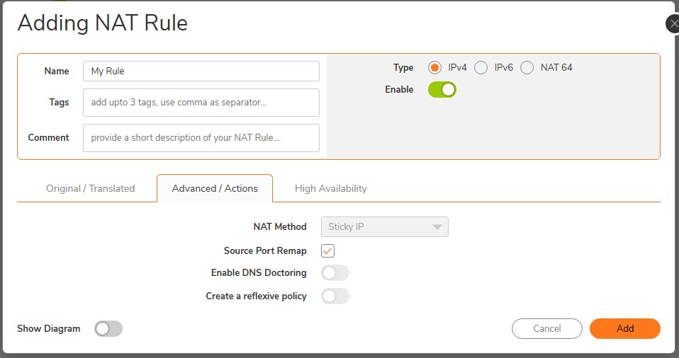679x358 pixels.
Task: Select the IPv6 type radio button
Action: click(481, 68)
